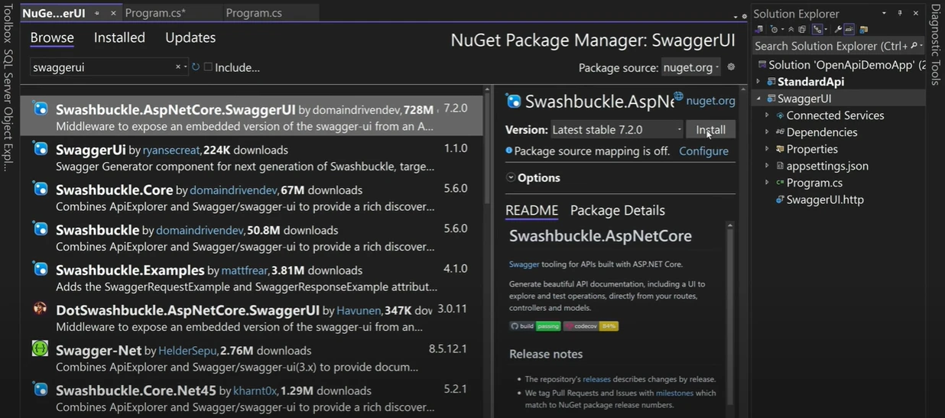945x418 pixels.
Task: Collapse all items in Solution Explorer
Action: [791, 29]
